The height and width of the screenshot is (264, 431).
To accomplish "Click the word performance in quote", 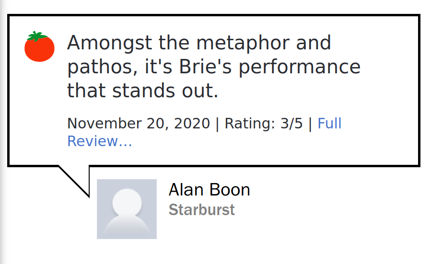I will (x=299, y=67).
